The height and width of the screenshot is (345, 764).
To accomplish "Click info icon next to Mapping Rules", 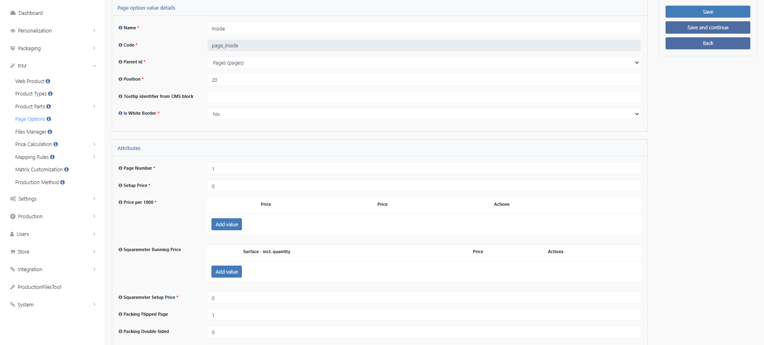I will (52, 157).
